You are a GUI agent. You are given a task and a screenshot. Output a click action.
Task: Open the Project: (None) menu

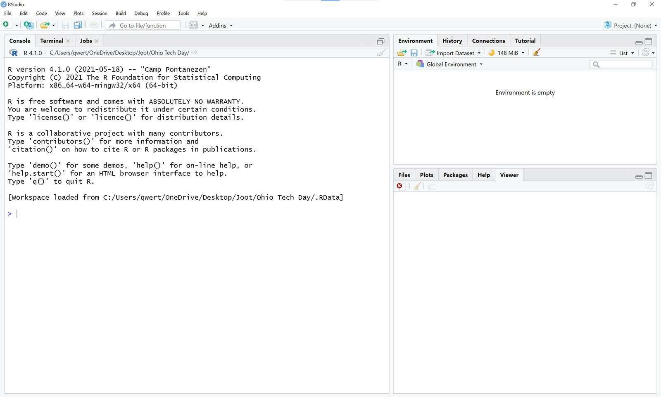(630, 25)
